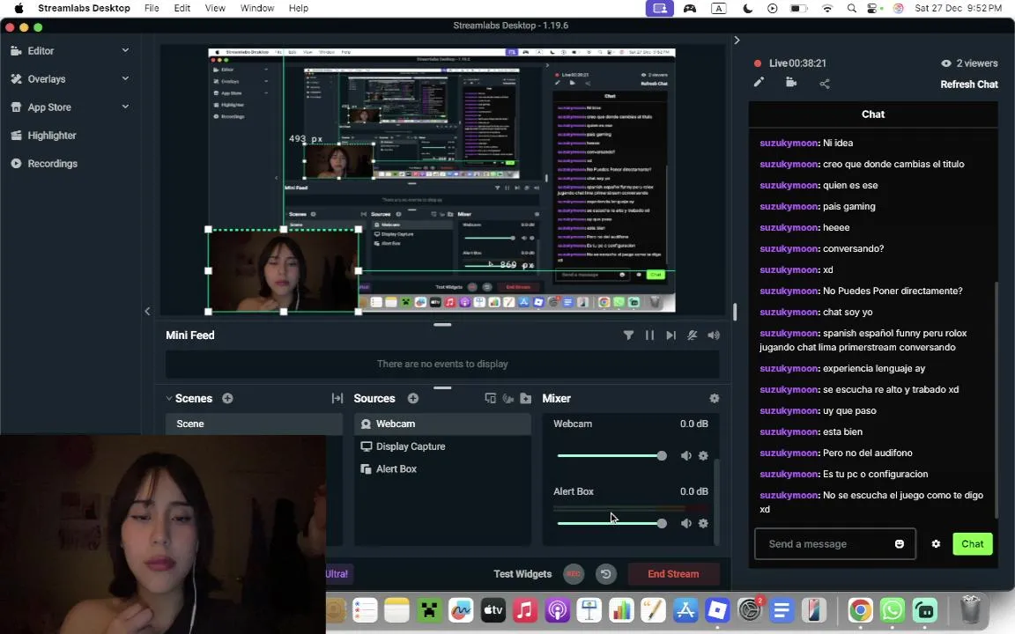
Task: Click the REC recording button
Action: click(574, 574)
